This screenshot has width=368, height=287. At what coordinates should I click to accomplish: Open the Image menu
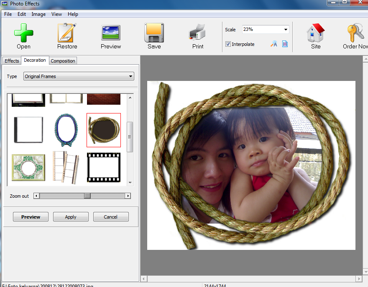pos(38,14)
